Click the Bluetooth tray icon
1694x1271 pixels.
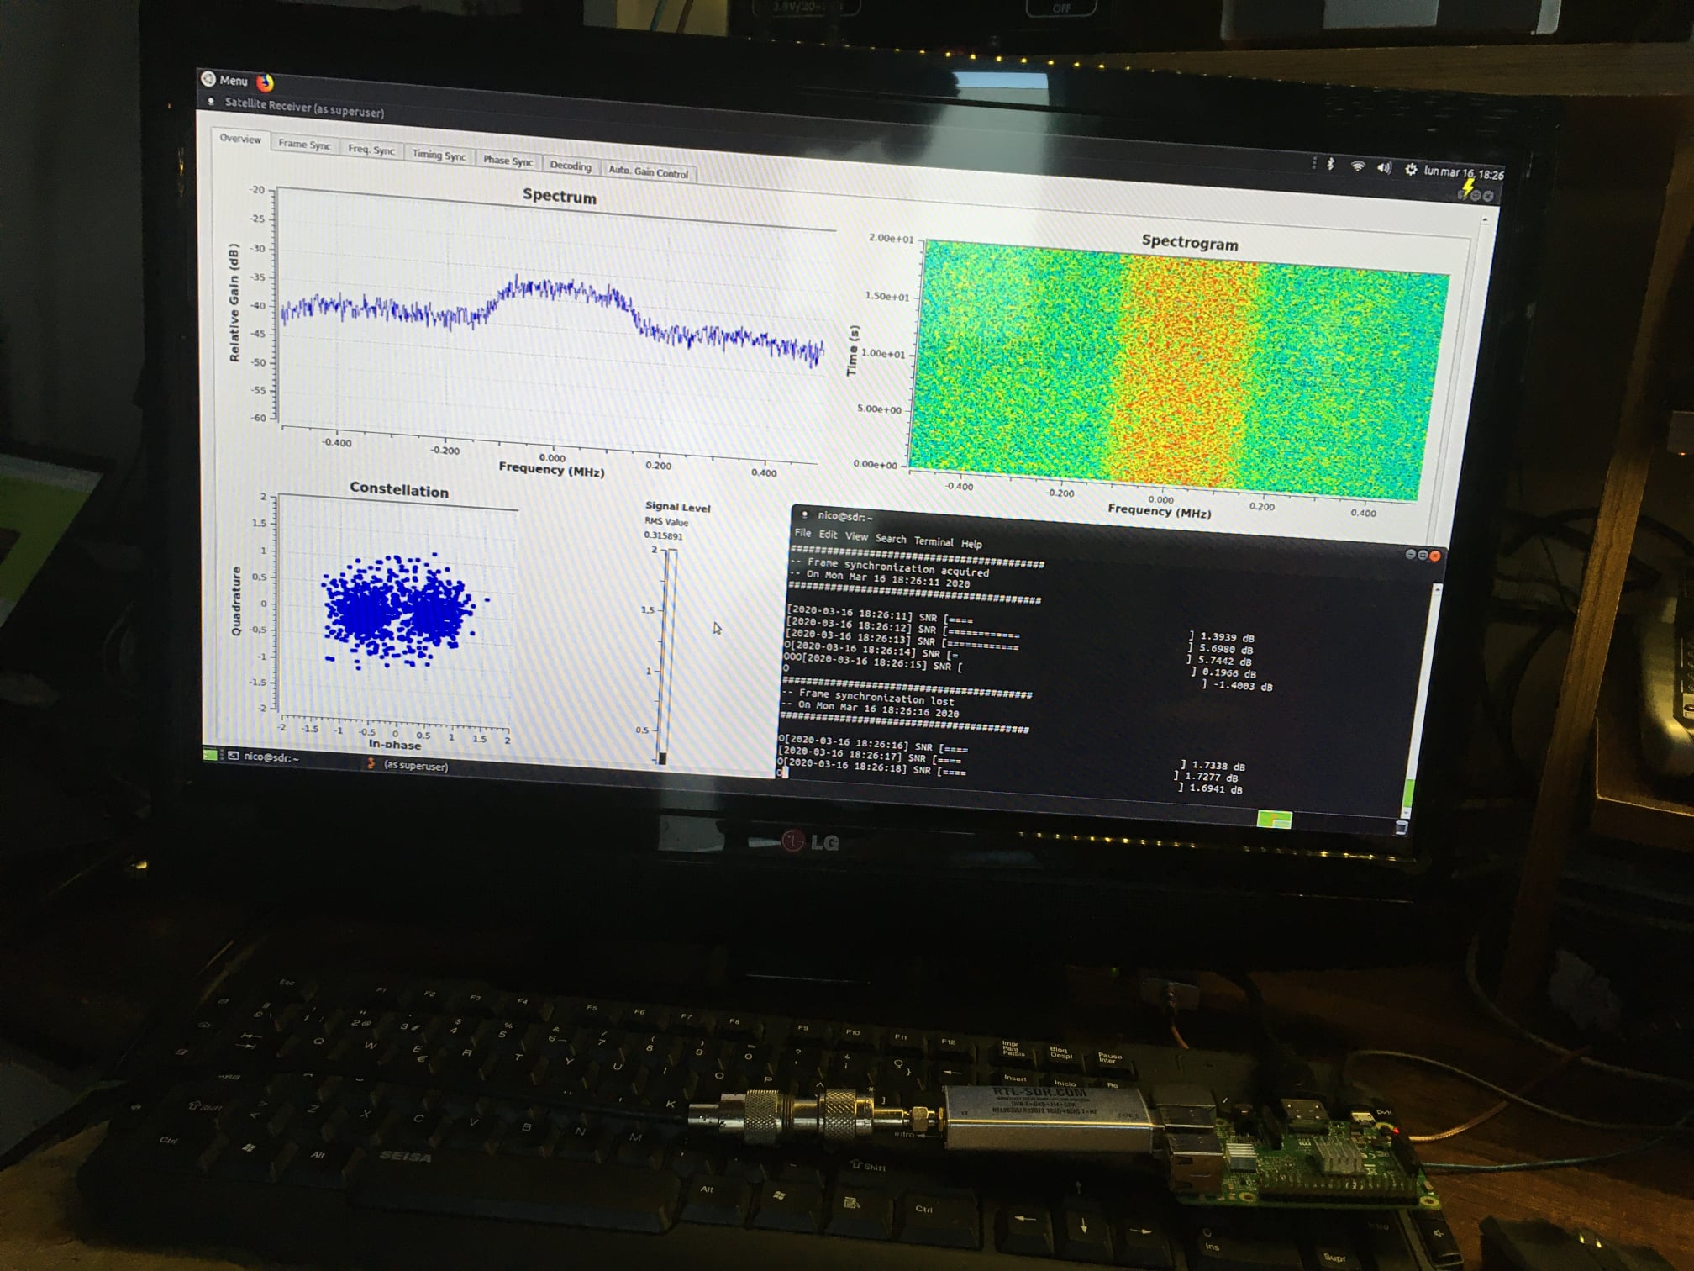tap(1331, 164)
